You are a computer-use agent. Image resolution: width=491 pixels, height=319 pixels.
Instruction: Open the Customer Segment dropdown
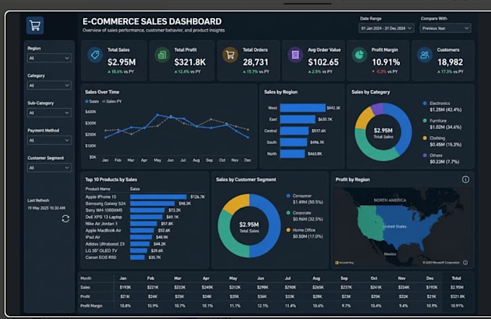tap(49, 168)
